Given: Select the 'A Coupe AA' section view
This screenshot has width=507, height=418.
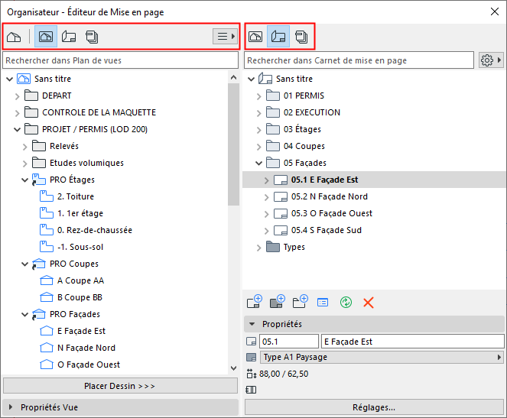Looking at the screenshot, I should [81, 280].
